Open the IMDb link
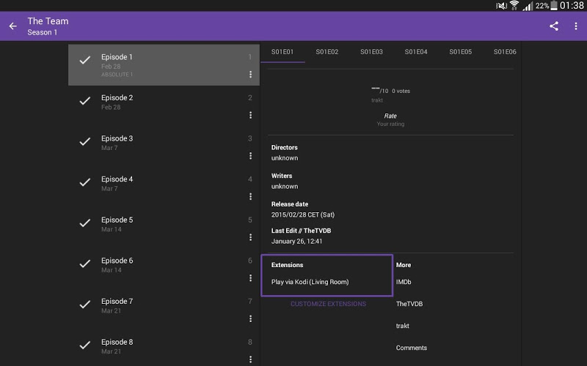 tap(404, 282)
